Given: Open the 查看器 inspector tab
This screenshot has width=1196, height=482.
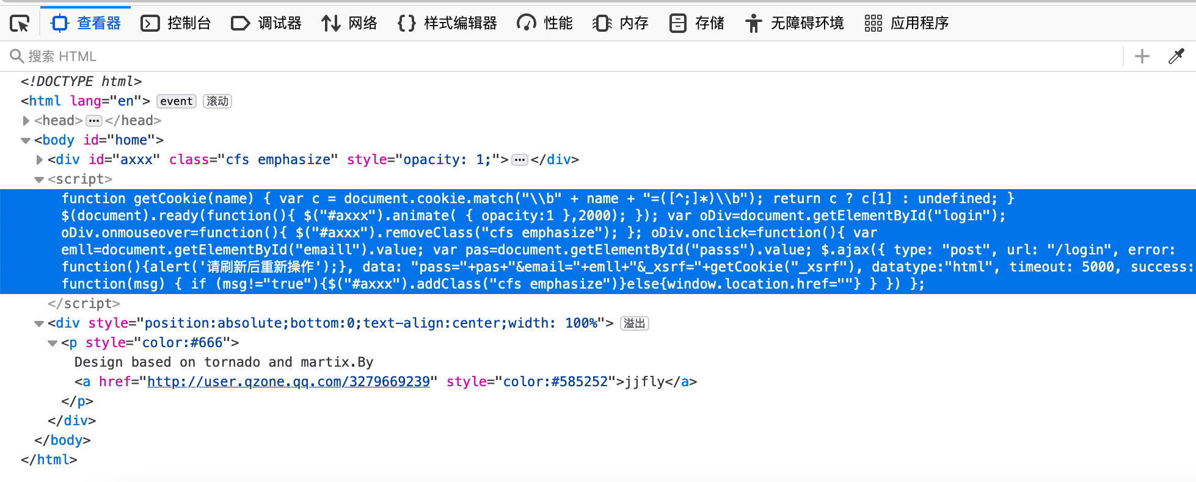Looking at the screenshot, I should tap(86, 23).
